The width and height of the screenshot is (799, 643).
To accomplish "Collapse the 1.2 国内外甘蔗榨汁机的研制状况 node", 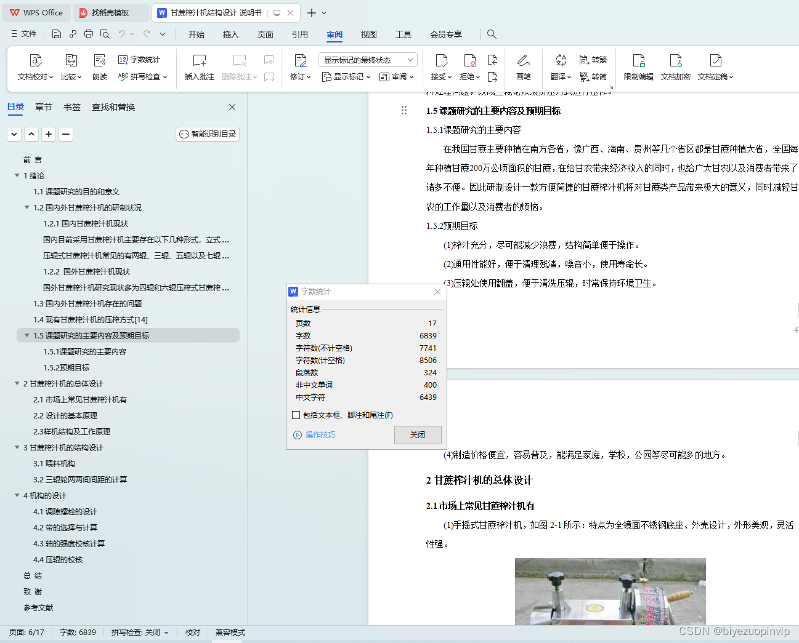I will point(27,207).
